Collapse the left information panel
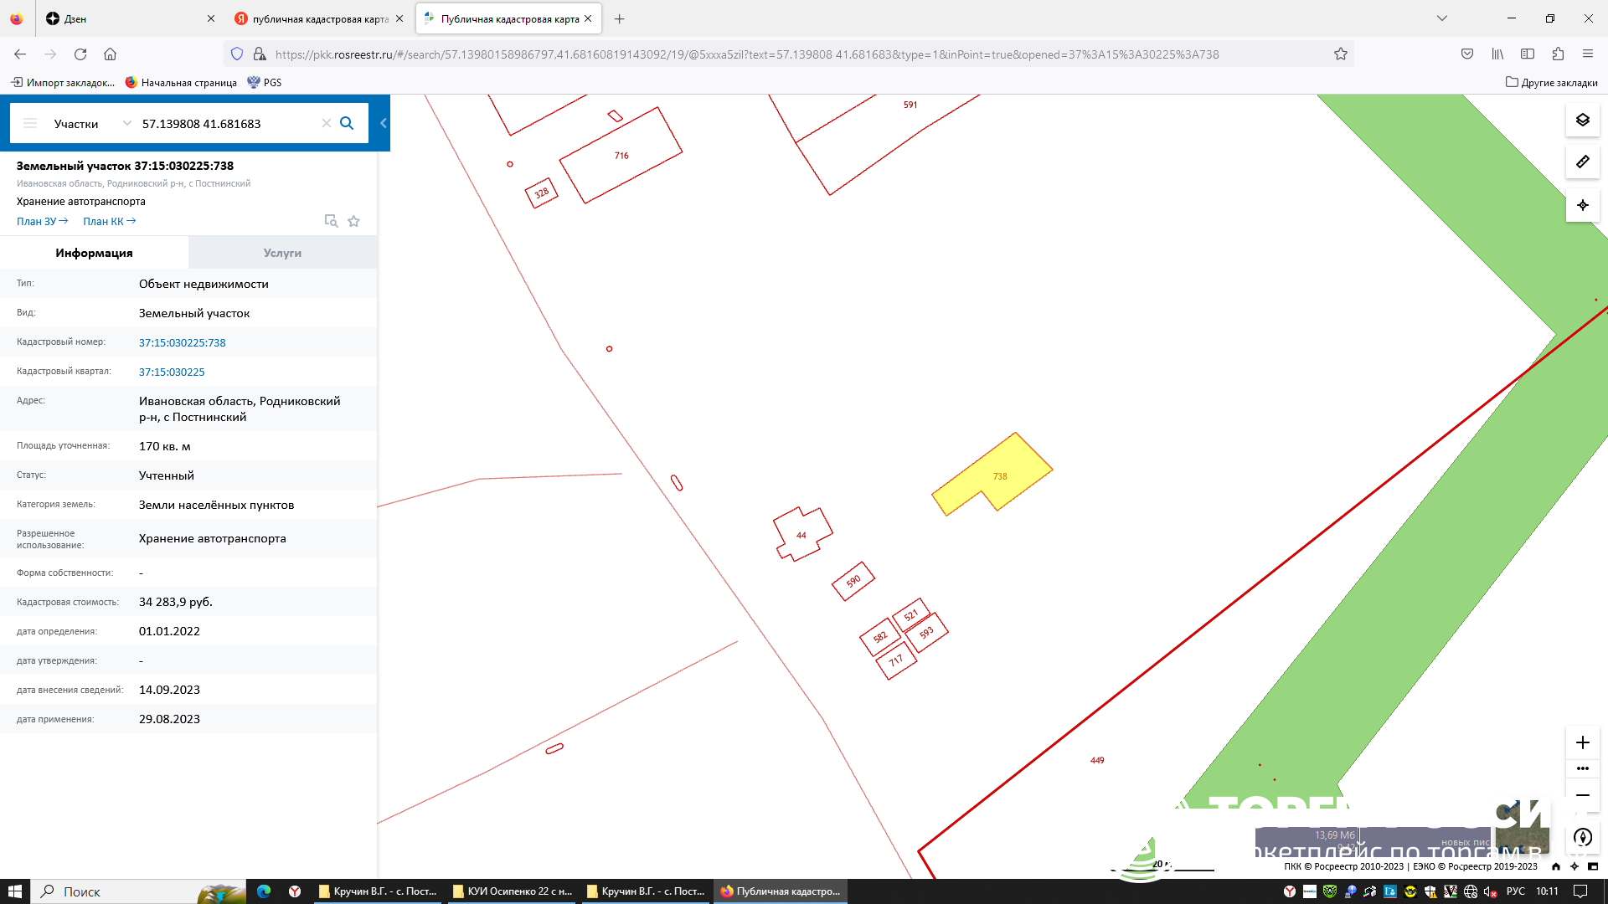 pyautogui.click(x=384, y=123)
